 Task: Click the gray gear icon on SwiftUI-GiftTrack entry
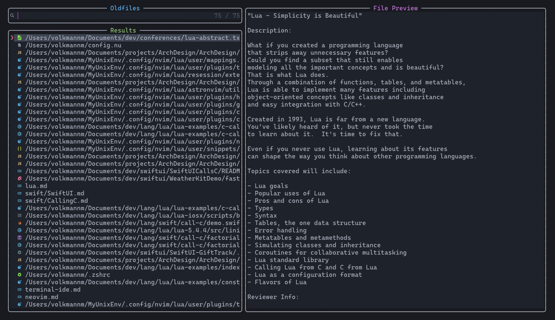click(19, 253)
